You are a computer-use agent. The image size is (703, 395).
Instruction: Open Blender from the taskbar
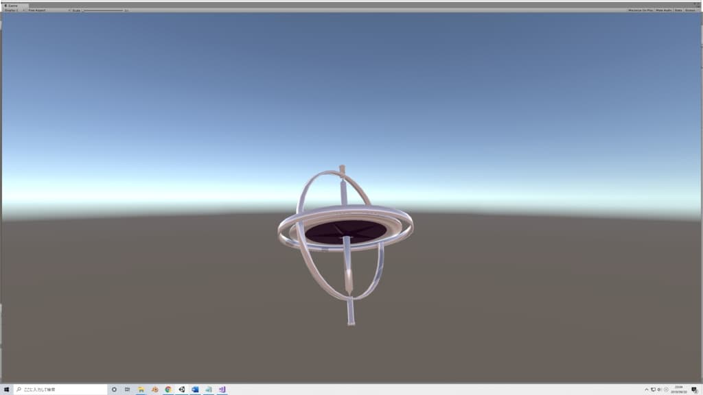pyautogui.click(x=154, y=390)
